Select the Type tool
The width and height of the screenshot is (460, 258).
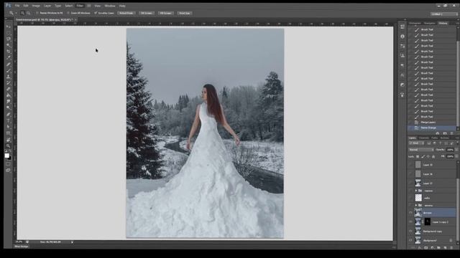point(9,120)
